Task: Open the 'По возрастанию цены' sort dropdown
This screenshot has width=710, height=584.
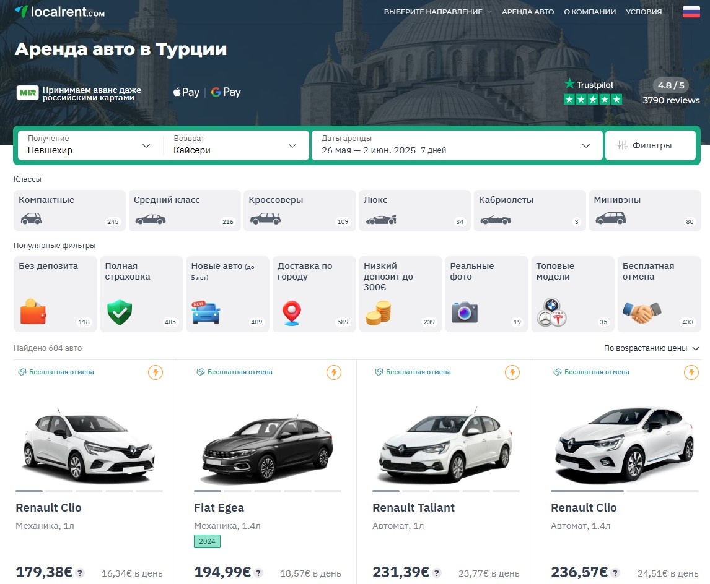Action: [x=649, y=348]
